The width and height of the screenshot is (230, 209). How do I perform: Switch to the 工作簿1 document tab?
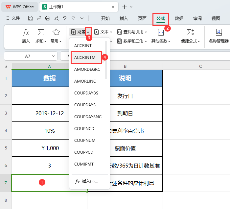pos(79,7)
